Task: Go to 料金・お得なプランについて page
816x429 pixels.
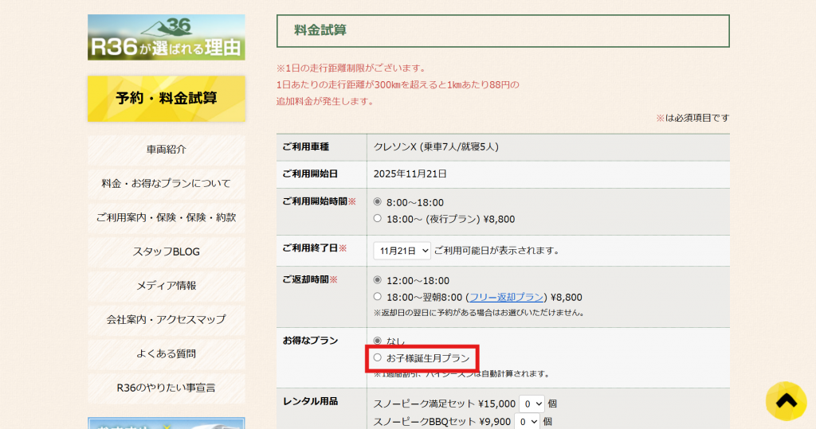Action: click(x=167, y=184)
